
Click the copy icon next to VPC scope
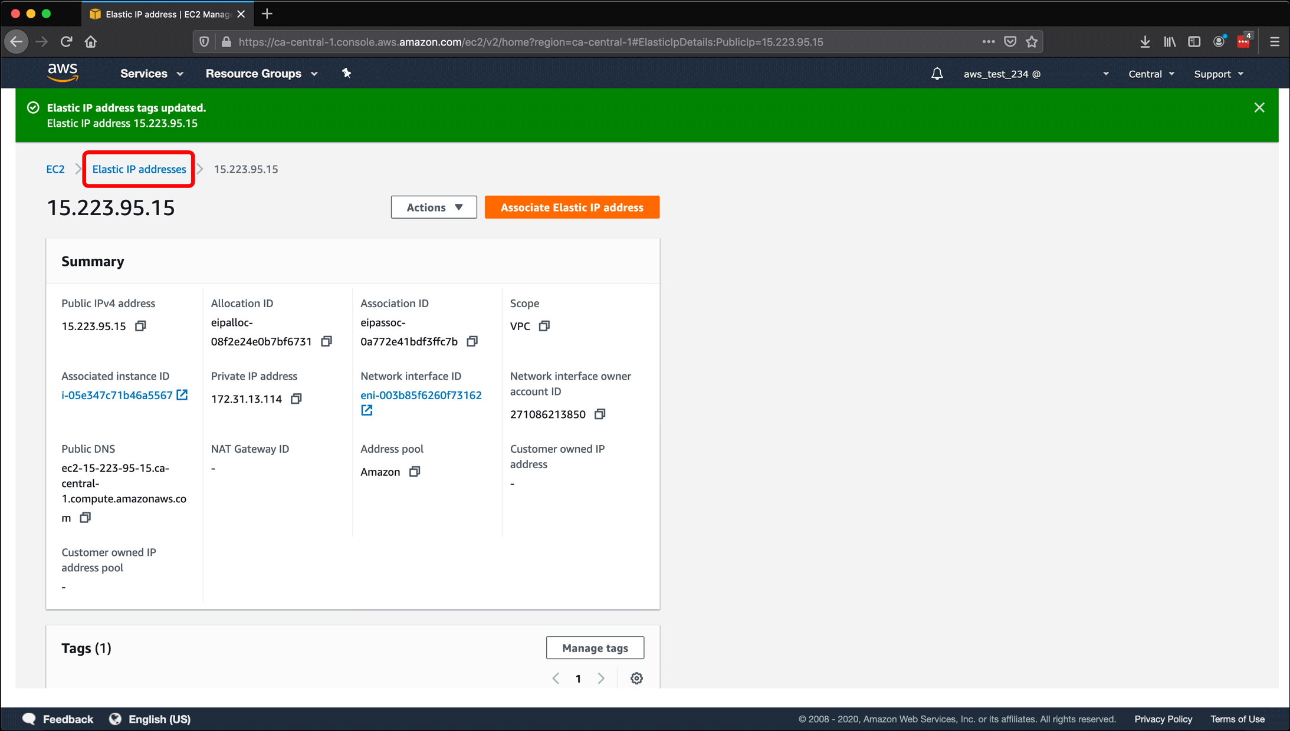[x=544, y=325]
